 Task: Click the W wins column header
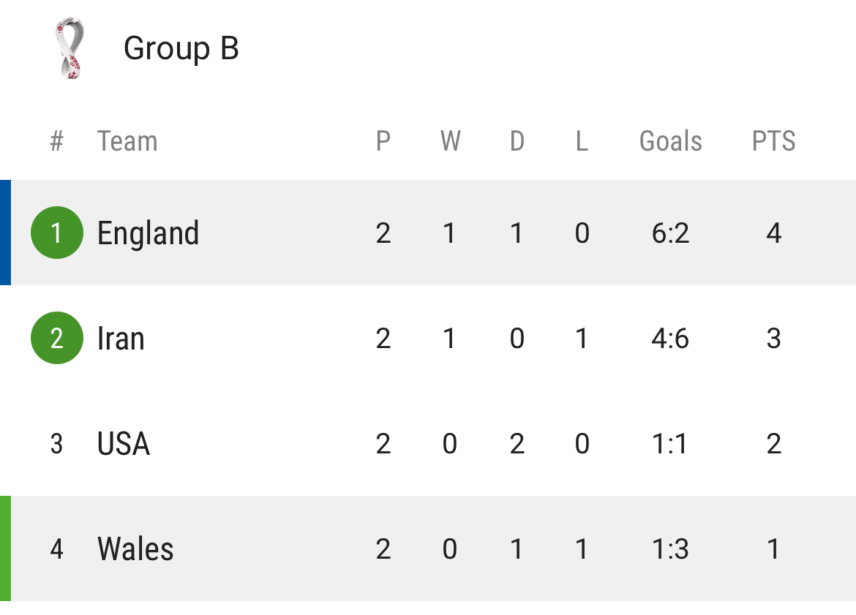pos(451,141)
